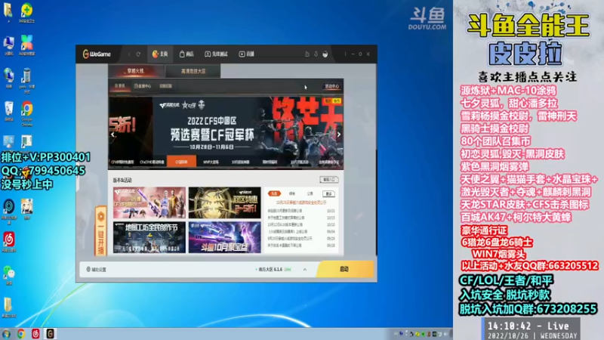This screenshot has width=604, height=340.
Task: Open the 主页 home tab in WeGame
Action: [x=160, y=54]
